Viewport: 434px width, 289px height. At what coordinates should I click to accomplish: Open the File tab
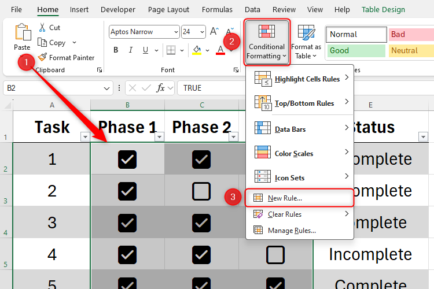[16, 10]
